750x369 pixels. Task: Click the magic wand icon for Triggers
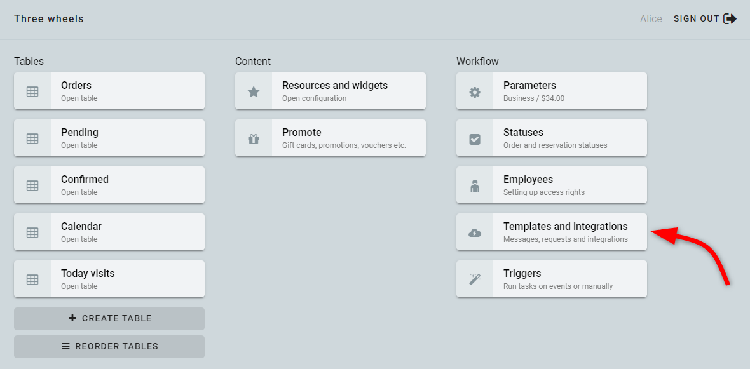coord(475,279)
